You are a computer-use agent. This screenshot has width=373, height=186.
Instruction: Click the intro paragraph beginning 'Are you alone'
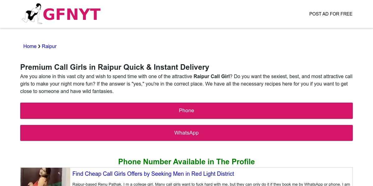186,84
